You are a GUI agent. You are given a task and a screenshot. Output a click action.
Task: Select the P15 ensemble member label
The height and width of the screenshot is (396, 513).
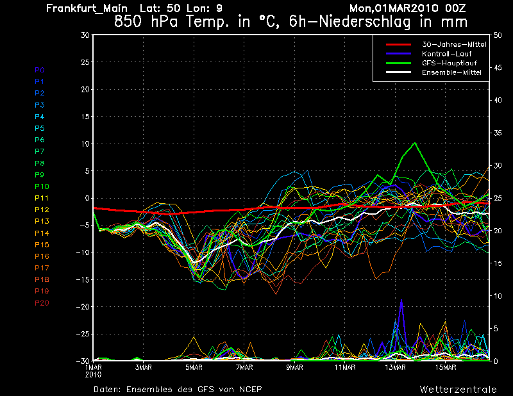40,245
